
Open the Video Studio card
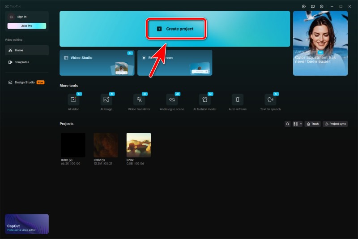[x=97, y=63]
